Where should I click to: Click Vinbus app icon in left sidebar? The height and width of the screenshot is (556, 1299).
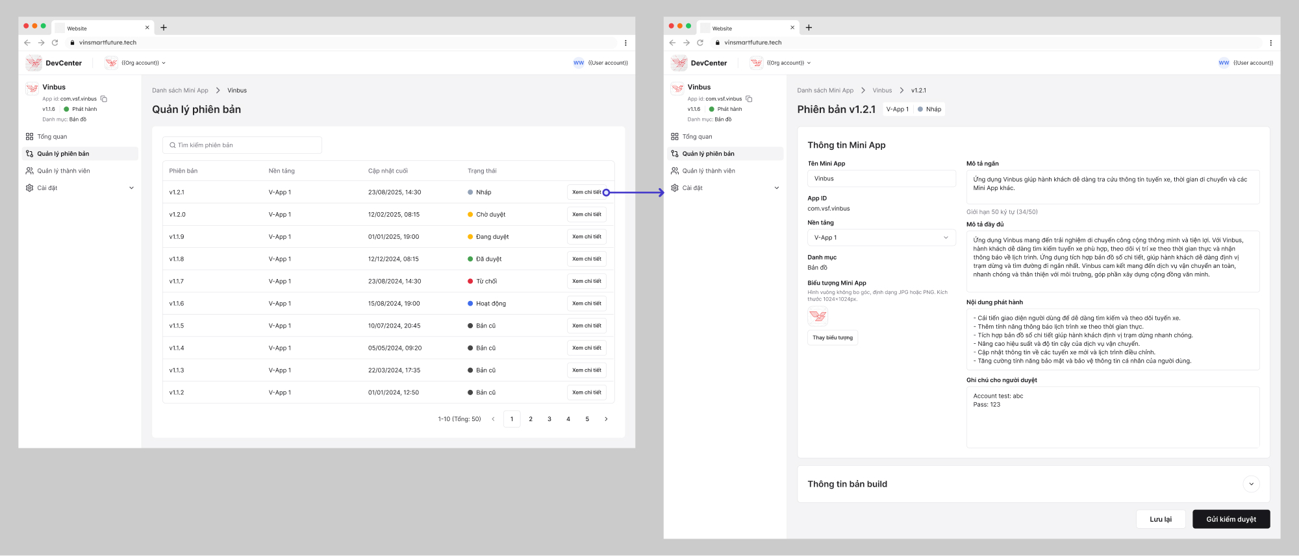point(32,88)
